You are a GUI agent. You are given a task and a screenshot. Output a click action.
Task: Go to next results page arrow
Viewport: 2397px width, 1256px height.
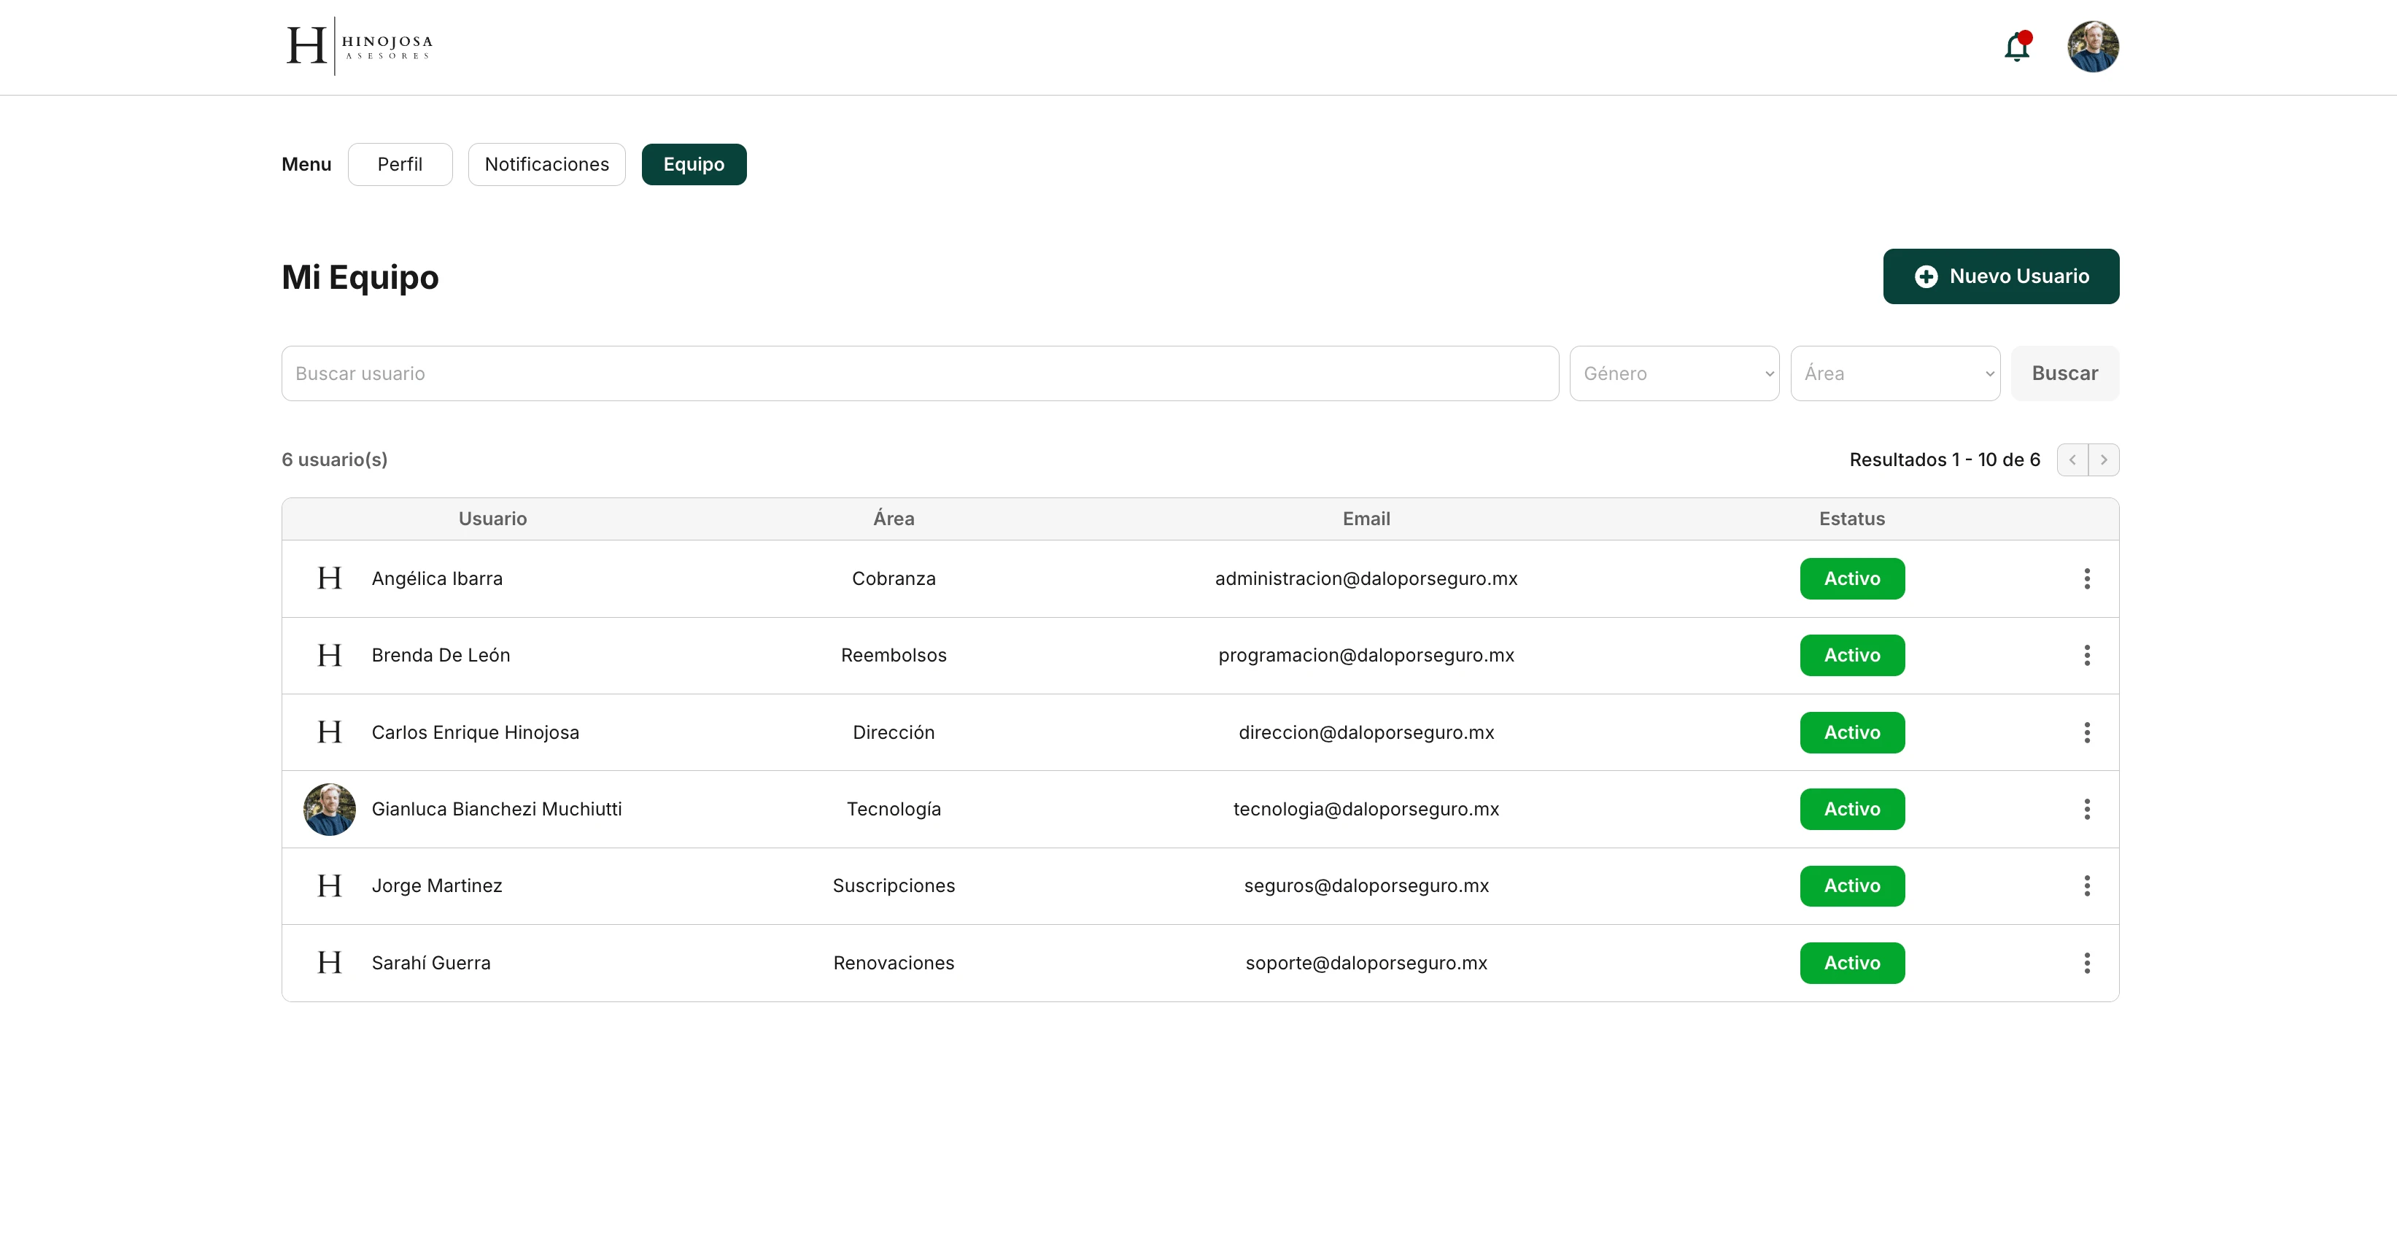[x=2103, y=460]
